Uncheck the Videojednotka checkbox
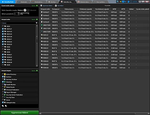This screenshot has width=150, height=115. coord(3,103)
